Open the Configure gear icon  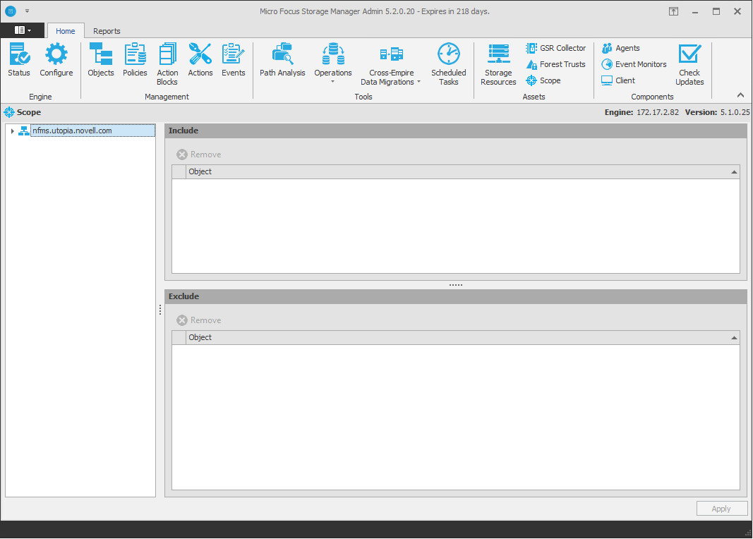[x=56, y=59]
